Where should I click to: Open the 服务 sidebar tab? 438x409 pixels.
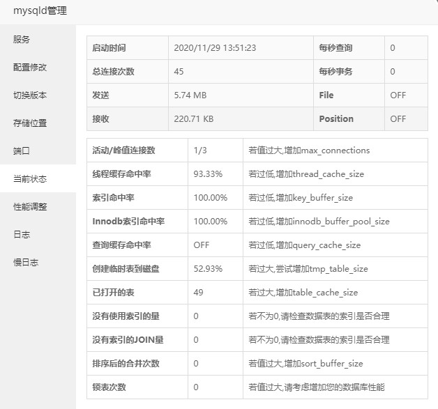coord(38,39)
